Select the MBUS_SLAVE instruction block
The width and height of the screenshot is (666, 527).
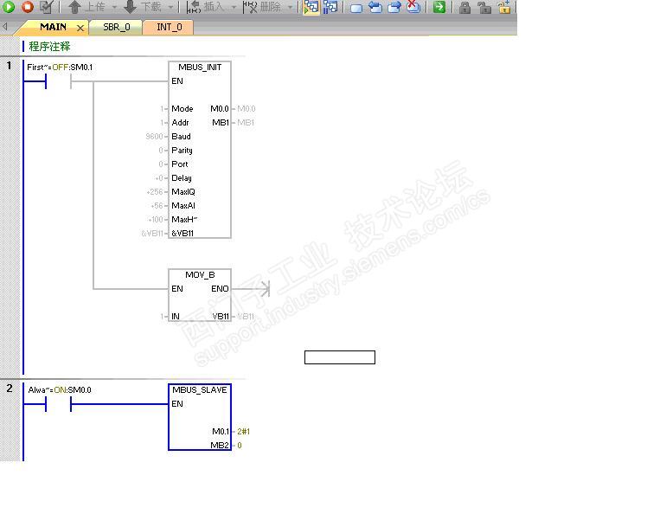200,417
